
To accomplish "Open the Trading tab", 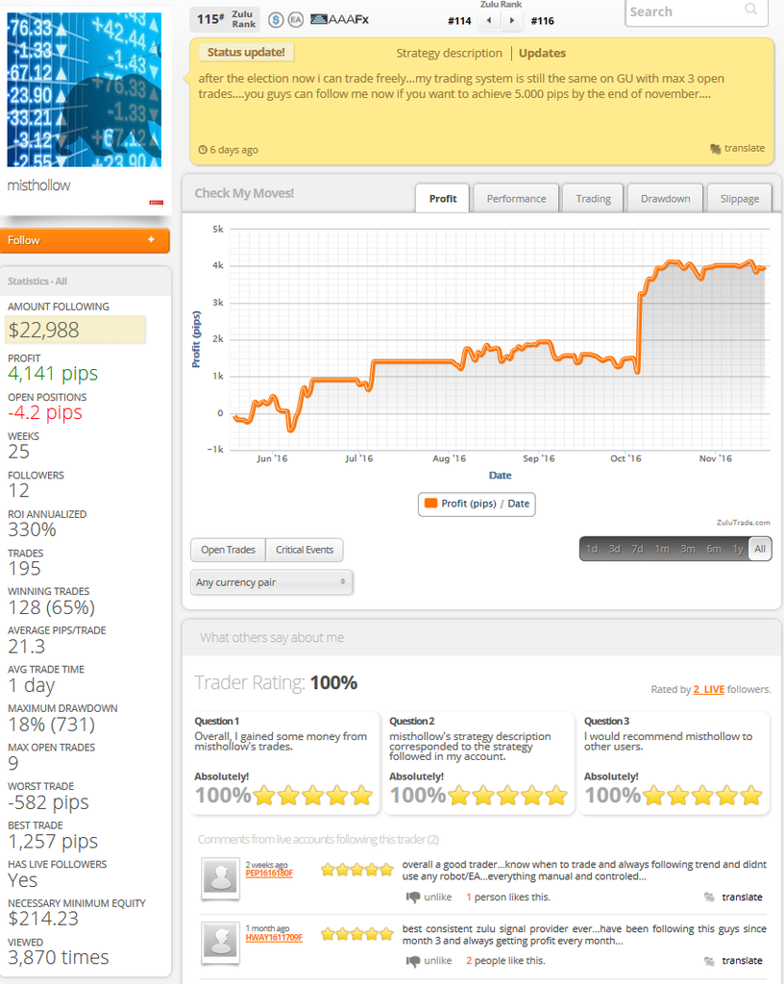I will (594, 198).
